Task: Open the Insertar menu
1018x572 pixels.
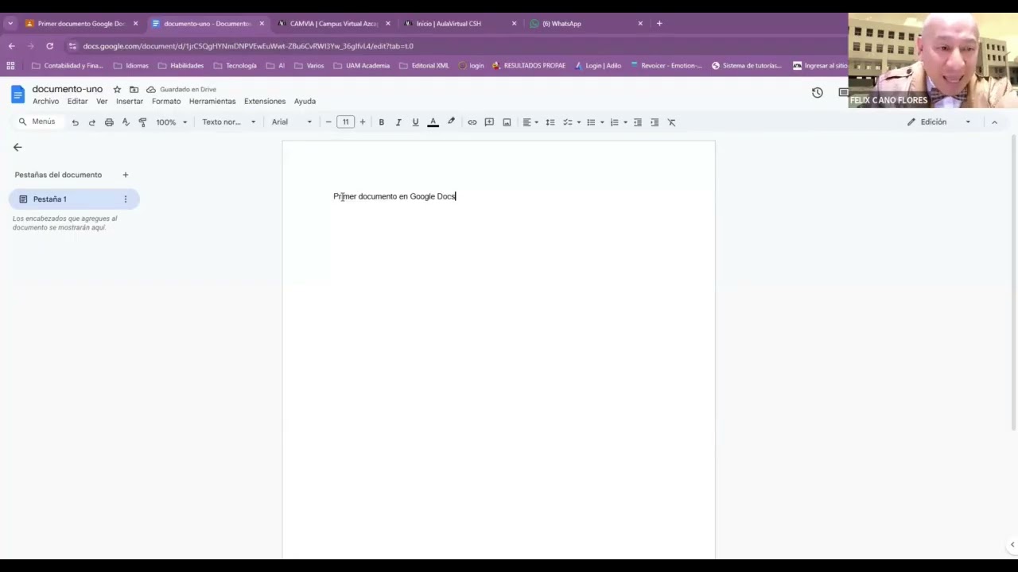Action: click(130, 102)
